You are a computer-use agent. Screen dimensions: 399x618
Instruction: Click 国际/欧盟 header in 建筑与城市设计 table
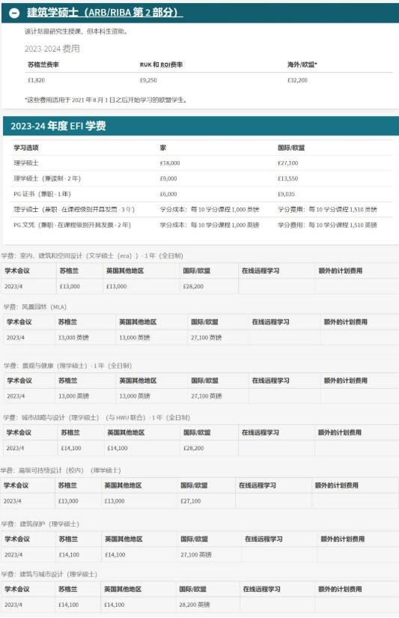[x=192, y=590]
